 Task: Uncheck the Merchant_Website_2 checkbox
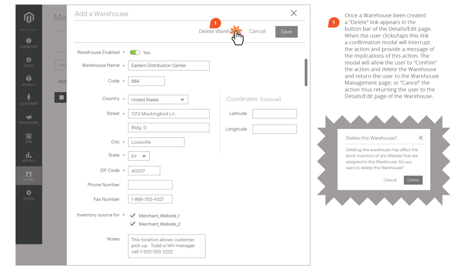[x=133, y=224]
